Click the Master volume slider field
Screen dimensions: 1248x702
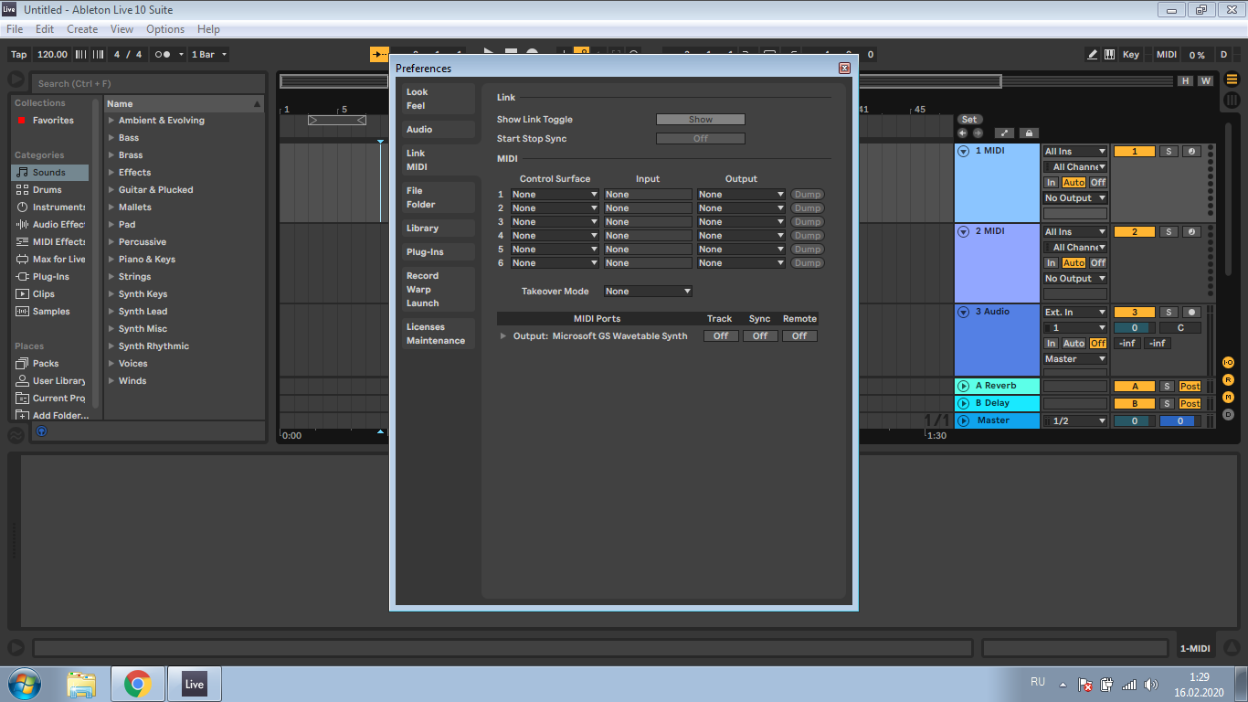1135,421
